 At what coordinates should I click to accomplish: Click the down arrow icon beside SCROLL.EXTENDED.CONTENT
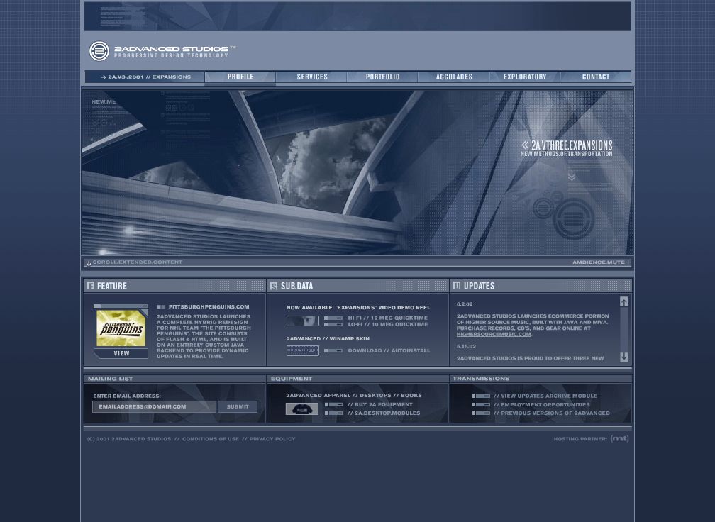(89, 263)
